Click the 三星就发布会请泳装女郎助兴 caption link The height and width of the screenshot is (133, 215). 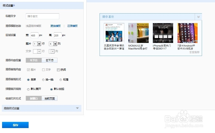(x=114, y=47)
